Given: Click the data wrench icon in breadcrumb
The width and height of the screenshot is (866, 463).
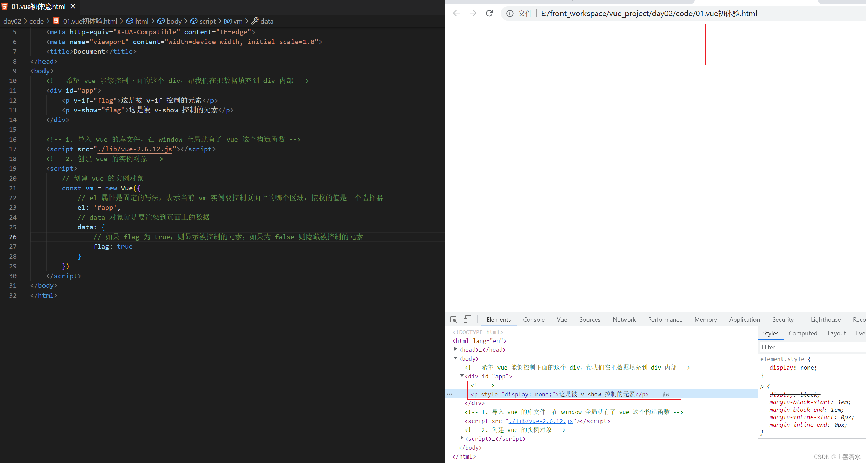Looking at the screenshot, I should pyautogui.click(x=255, y=21).
